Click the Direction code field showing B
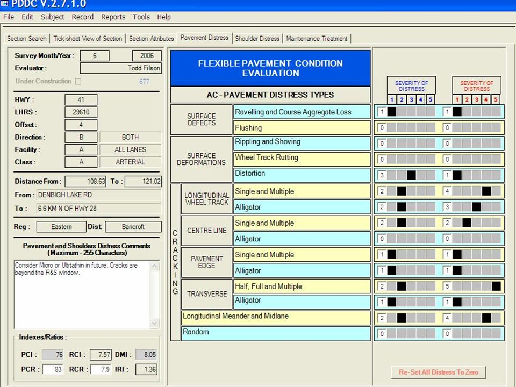This screenshot has height=387, width=516. [x=81, y=137]
